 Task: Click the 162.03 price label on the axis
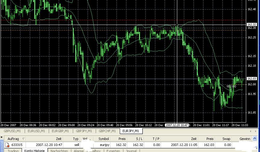252,79
